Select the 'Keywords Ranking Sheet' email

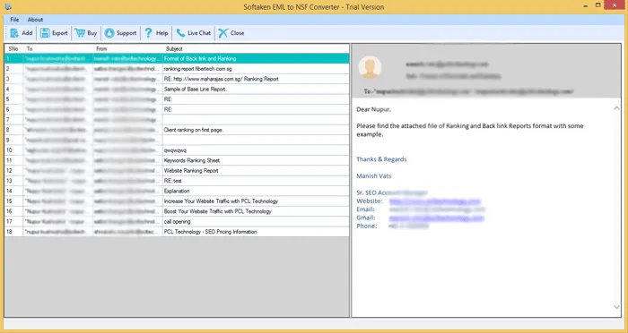(x=177, y=161)
